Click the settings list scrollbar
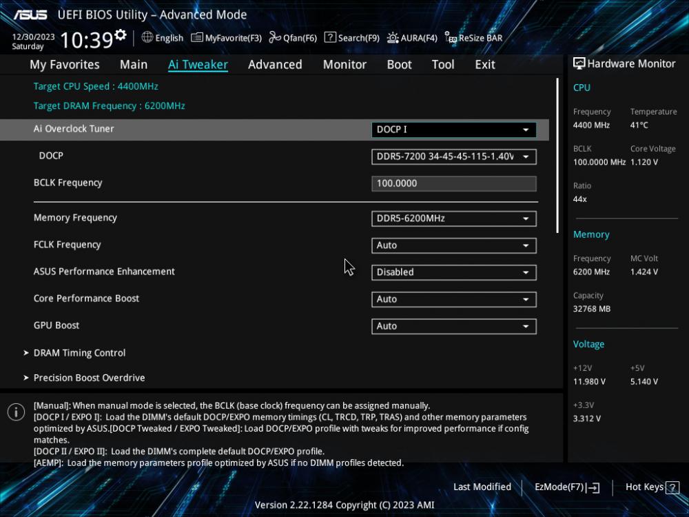The width and height of the screenshot is (689, 517). coord(557,156)
